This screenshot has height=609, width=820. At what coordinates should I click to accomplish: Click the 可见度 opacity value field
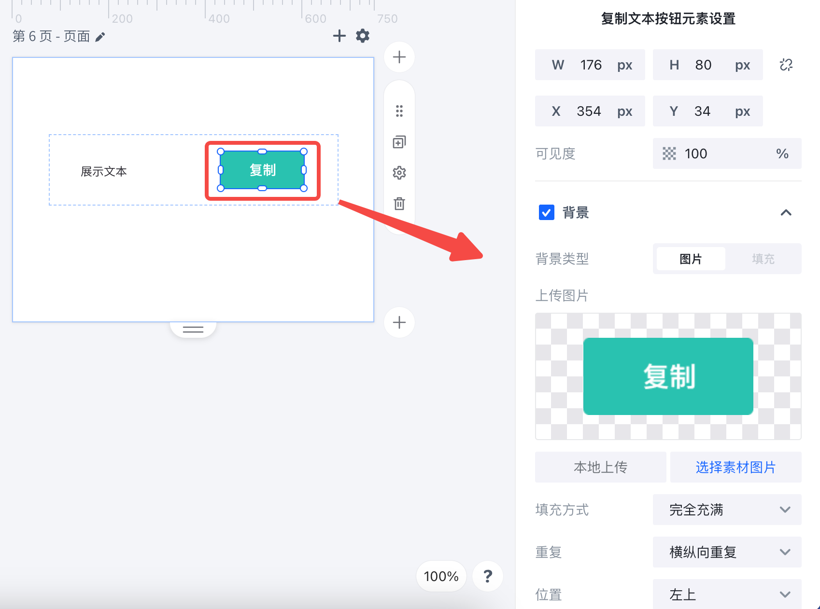pos(727,153)
